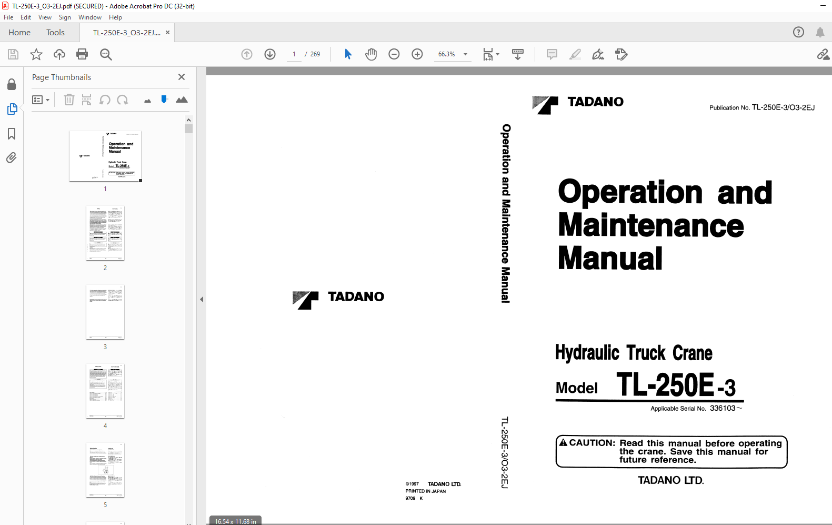Select page 2 thumbnail

(105, 233)
